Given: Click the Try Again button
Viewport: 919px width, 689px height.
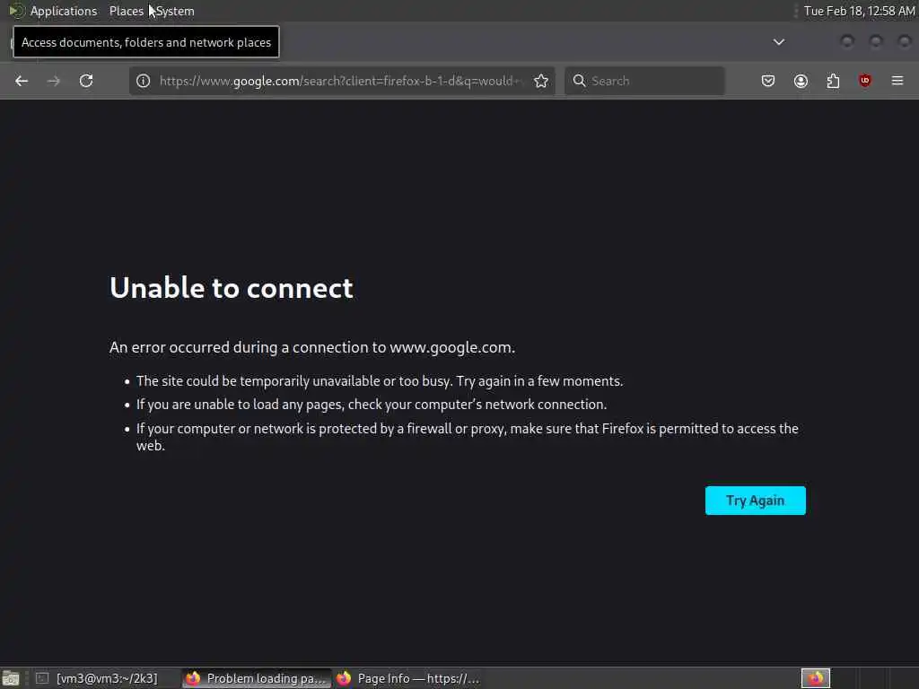Looking at the screenshot, I should coord(755,501).
